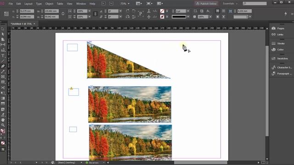Toggle the auto-fit option icon
Screen dimensions: 294x165
coord(231,11)
